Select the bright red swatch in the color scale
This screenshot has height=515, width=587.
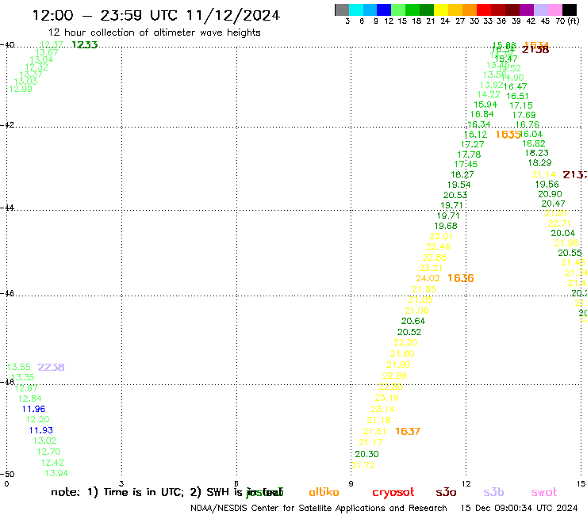pyautogui.click(x=484, y=10)
